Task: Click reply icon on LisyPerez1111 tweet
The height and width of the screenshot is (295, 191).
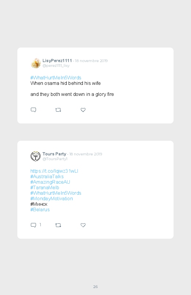Action: 33,110
